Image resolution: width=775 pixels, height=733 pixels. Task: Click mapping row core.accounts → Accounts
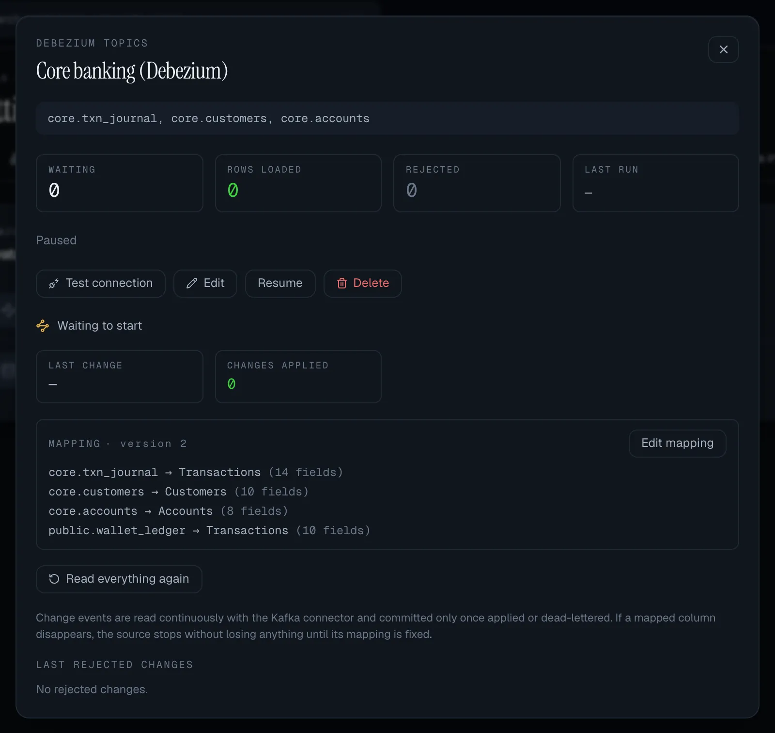169,511
